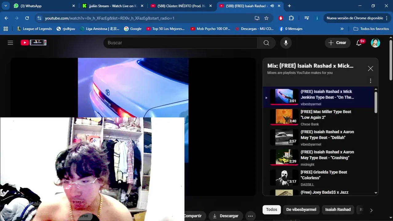
Task: Open site information icon in address bar
Action: [39, 18]
